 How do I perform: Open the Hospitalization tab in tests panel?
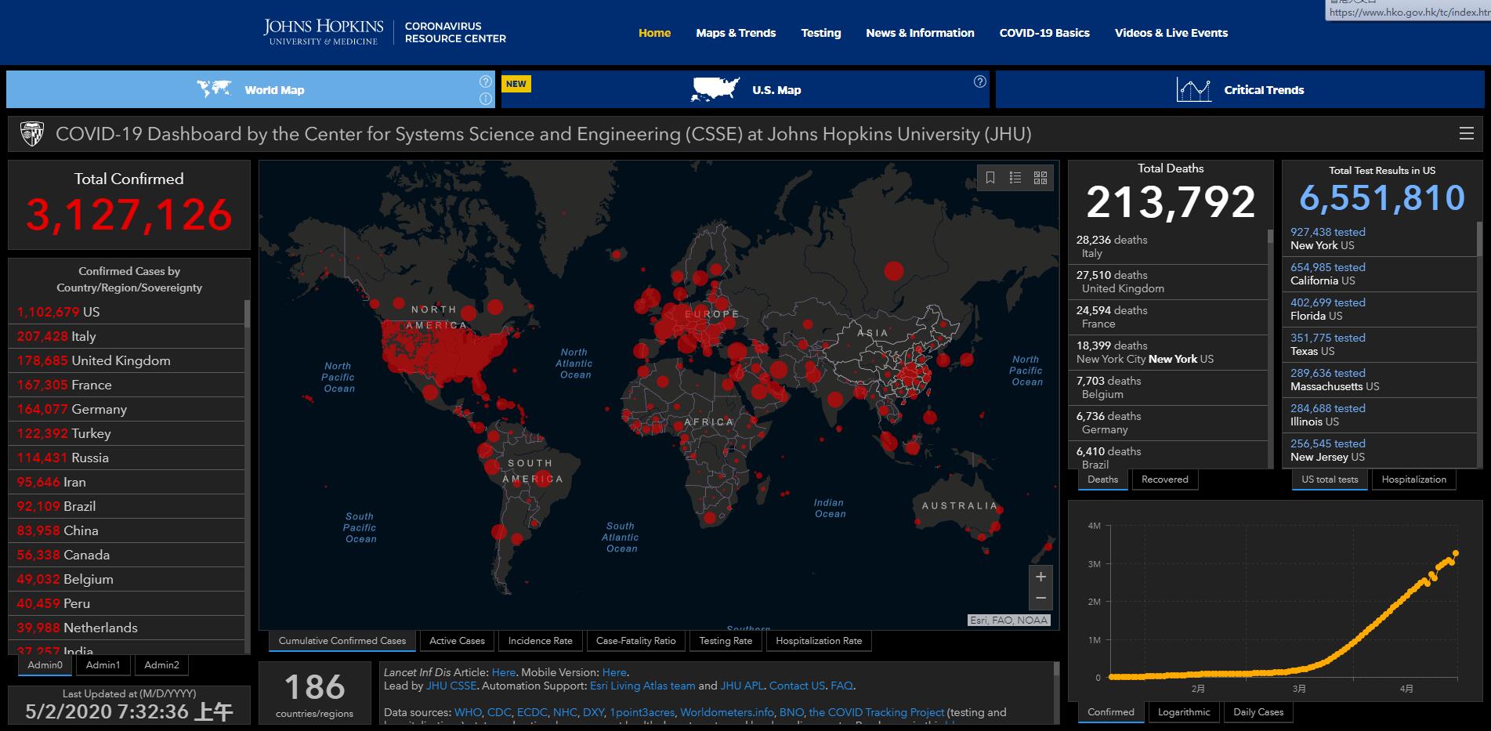pyautogui.click(x=1413, y=479)
